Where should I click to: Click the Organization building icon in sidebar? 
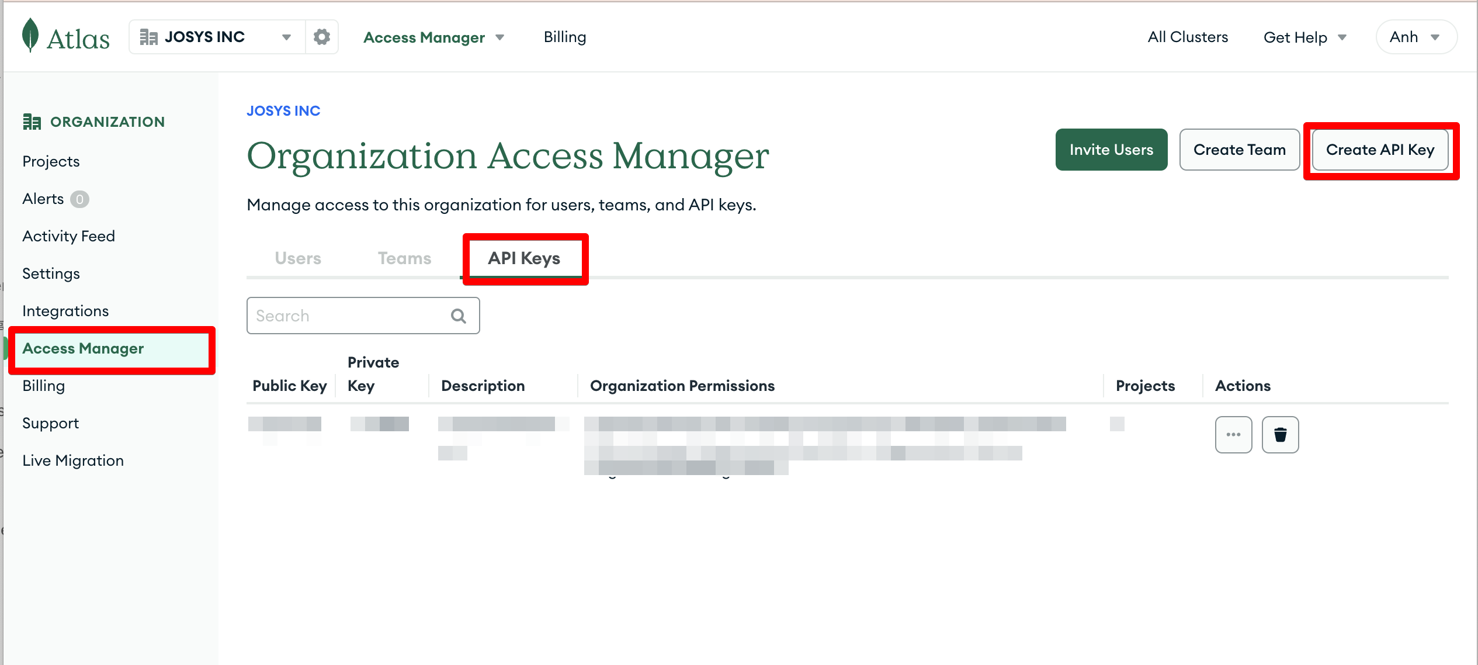(32, 122)
